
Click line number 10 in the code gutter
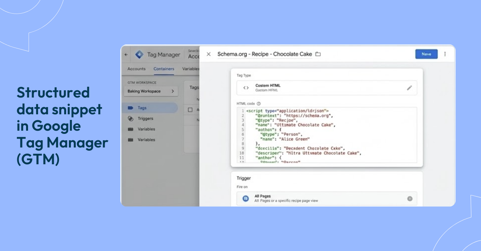click(x=241, y=153)
